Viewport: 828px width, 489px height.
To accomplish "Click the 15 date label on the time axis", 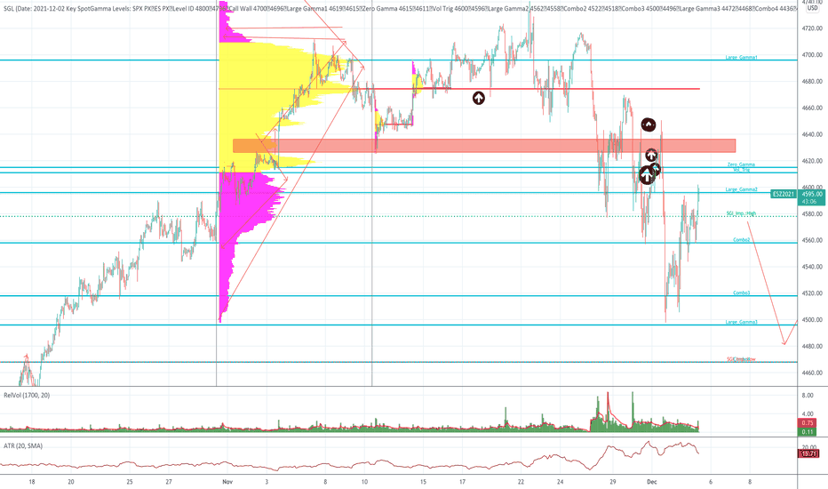I will [x=423, y=482].
